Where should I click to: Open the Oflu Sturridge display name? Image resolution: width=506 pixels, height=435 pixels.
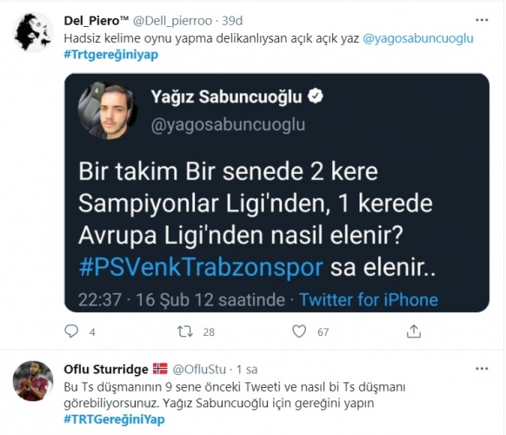(106, 369)
